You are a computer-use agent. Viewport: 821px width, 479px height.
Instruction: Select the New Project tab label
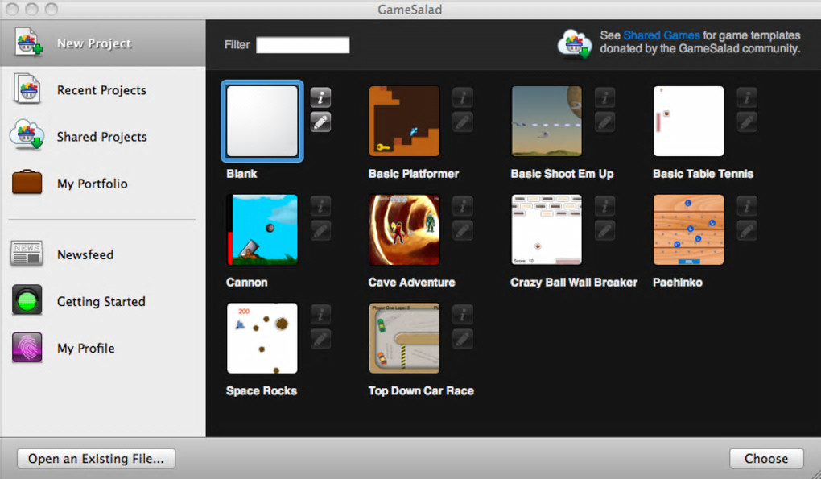click(x=94, y=43)
